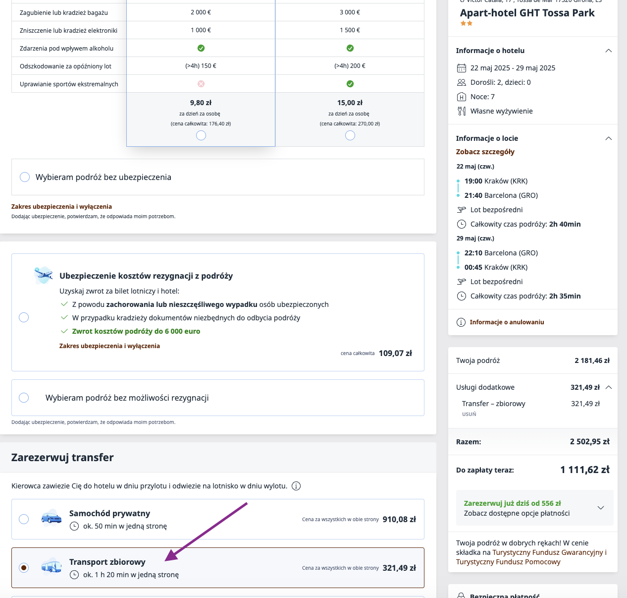Viewport: 627px width, 598px height.
Task: Click the 109,07 zł cancellation insurance price
Action: click(x=395, y=354)
